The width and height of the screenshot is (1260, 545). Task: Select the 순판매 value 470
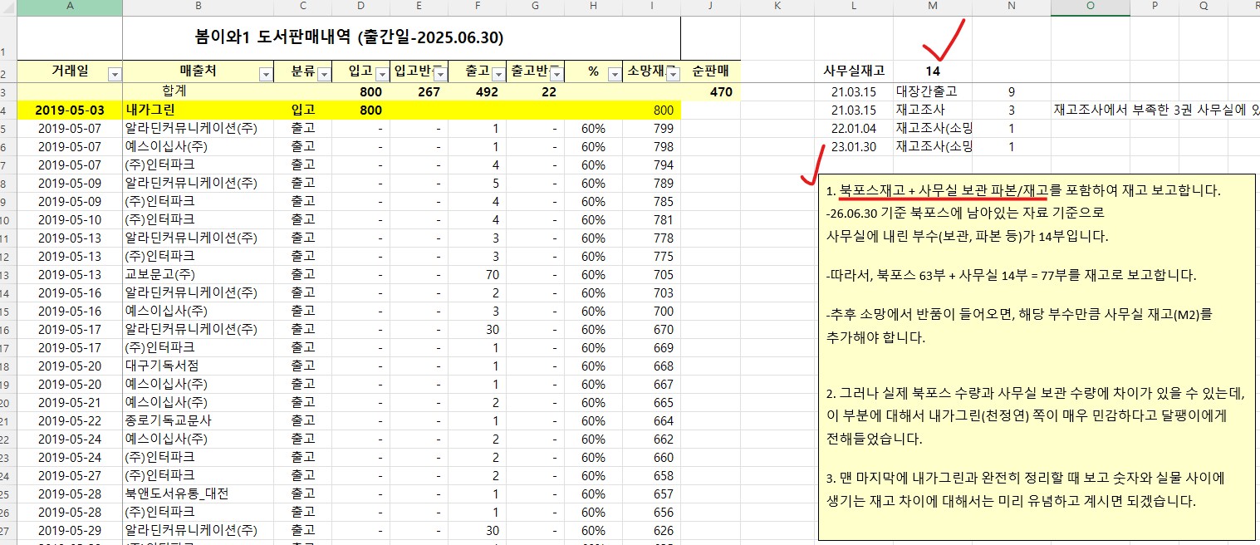[x=710, y=91]
